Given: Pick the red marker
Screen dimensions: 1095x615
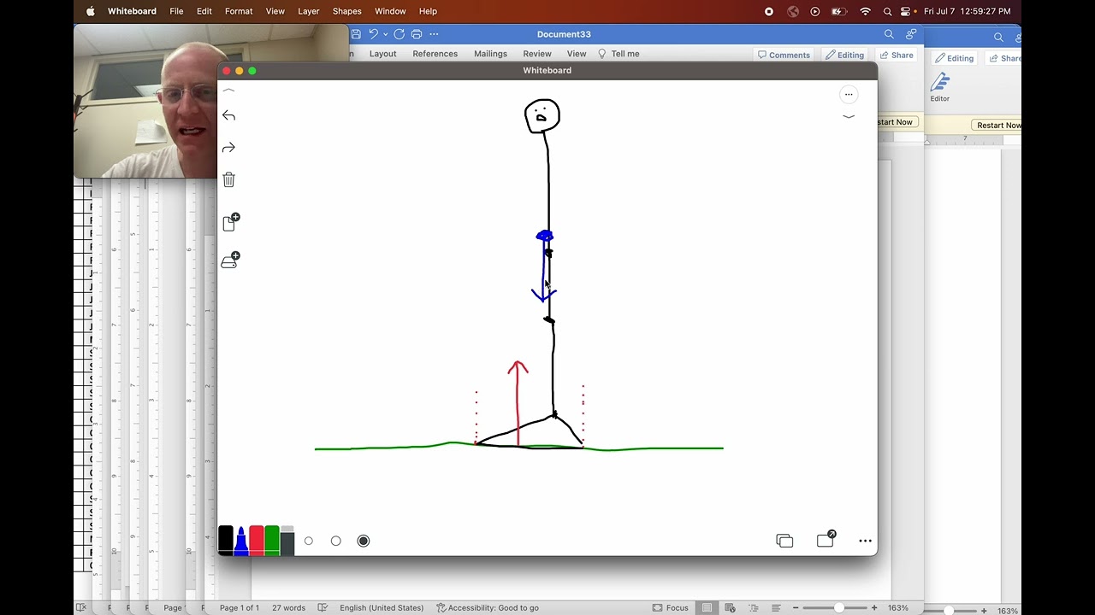Looking at the screenshot, I should click(257, 540).
